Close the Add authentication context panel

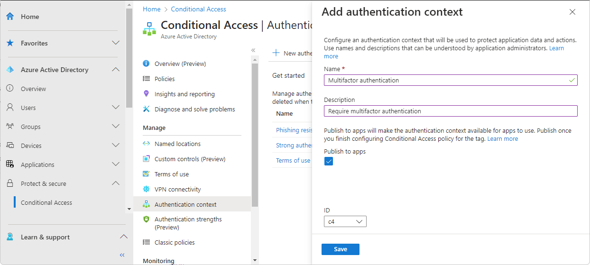coord(572,12)
